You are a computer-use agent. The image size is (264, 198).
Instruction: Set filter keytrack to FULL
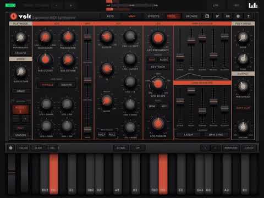coord(112,134)
